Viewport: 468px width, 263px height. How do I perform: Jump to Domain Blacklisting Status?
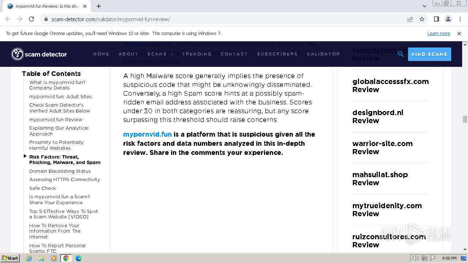pos(60,171)
